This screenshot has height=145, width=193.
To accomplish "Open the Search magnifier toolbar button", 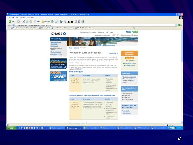I will [x=37, y=21].
